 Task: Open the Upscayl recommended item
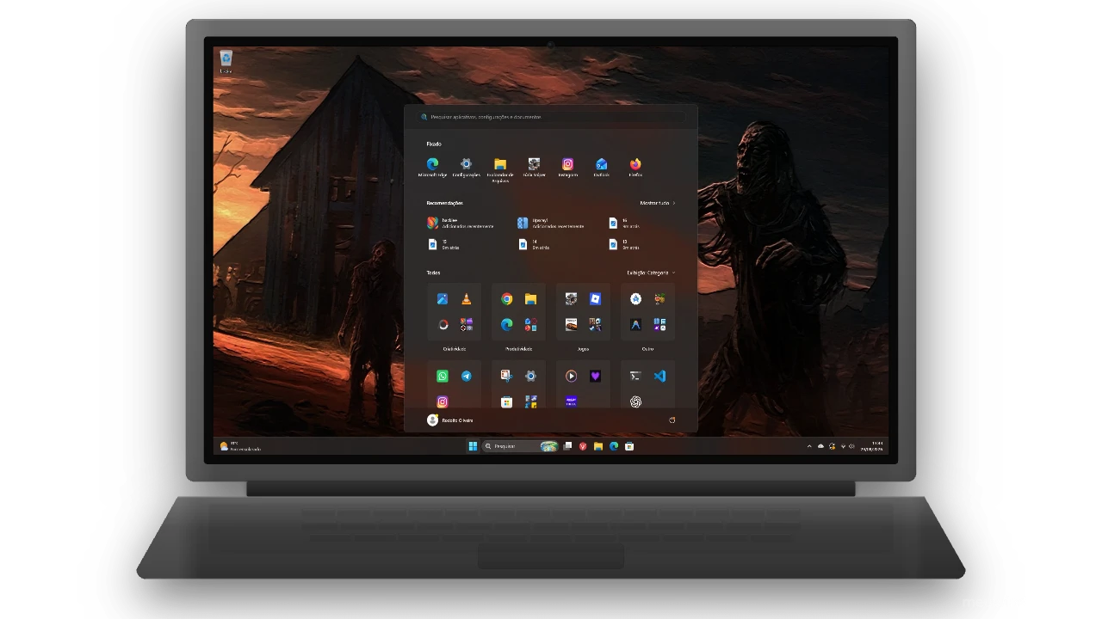[551, 223]
